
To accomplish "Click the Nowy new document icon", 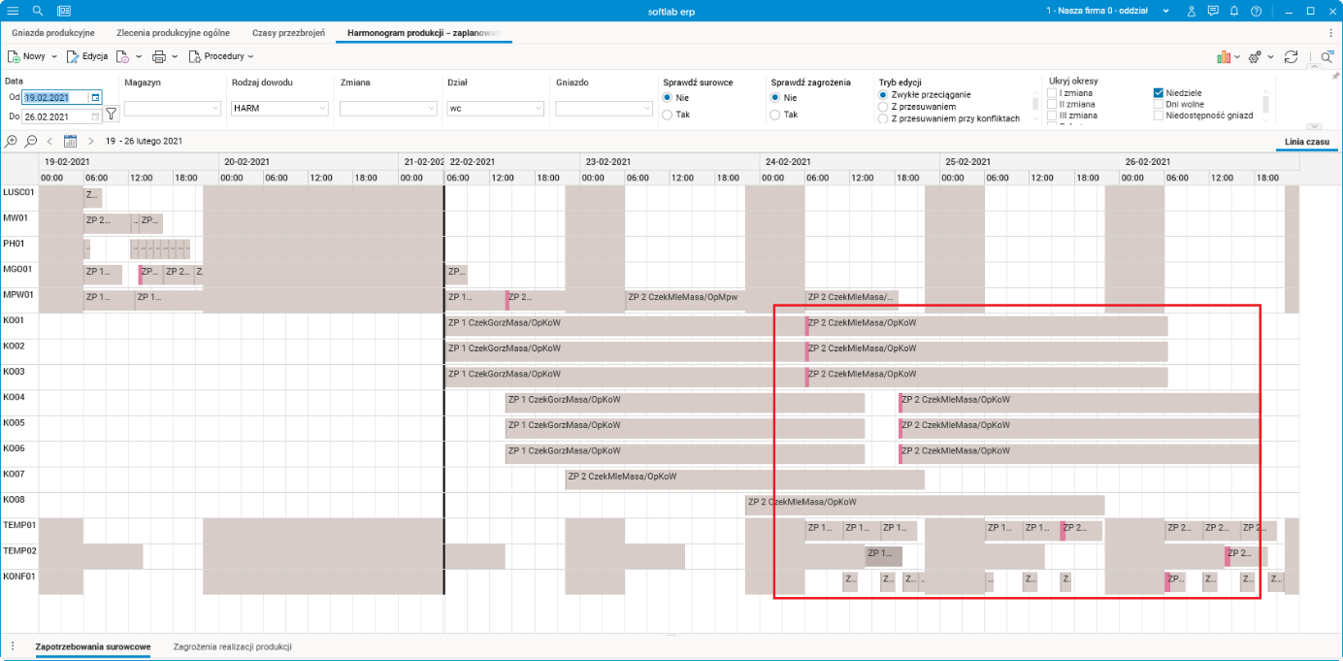I will (x=15, y=56).
